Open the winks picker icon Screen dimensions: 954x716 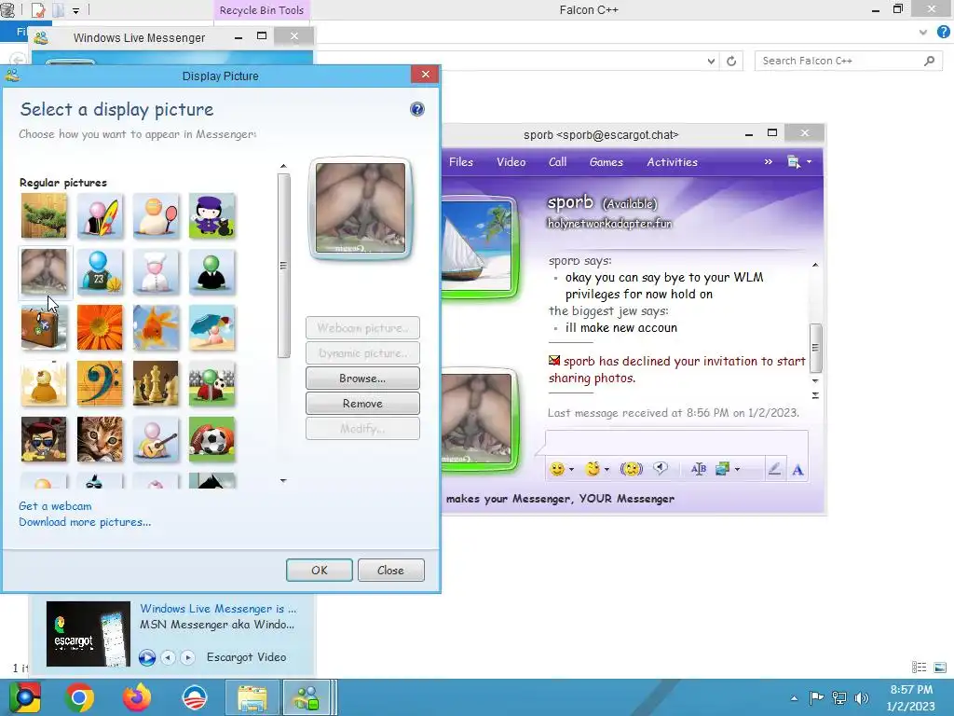point(592,469)
